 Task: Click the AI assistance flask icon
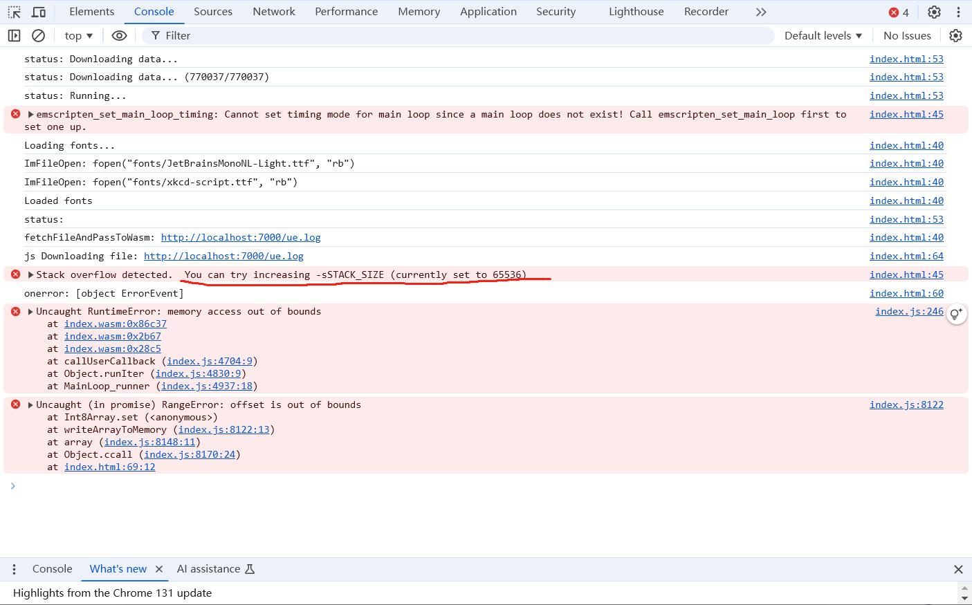click(x=250, y=569)
